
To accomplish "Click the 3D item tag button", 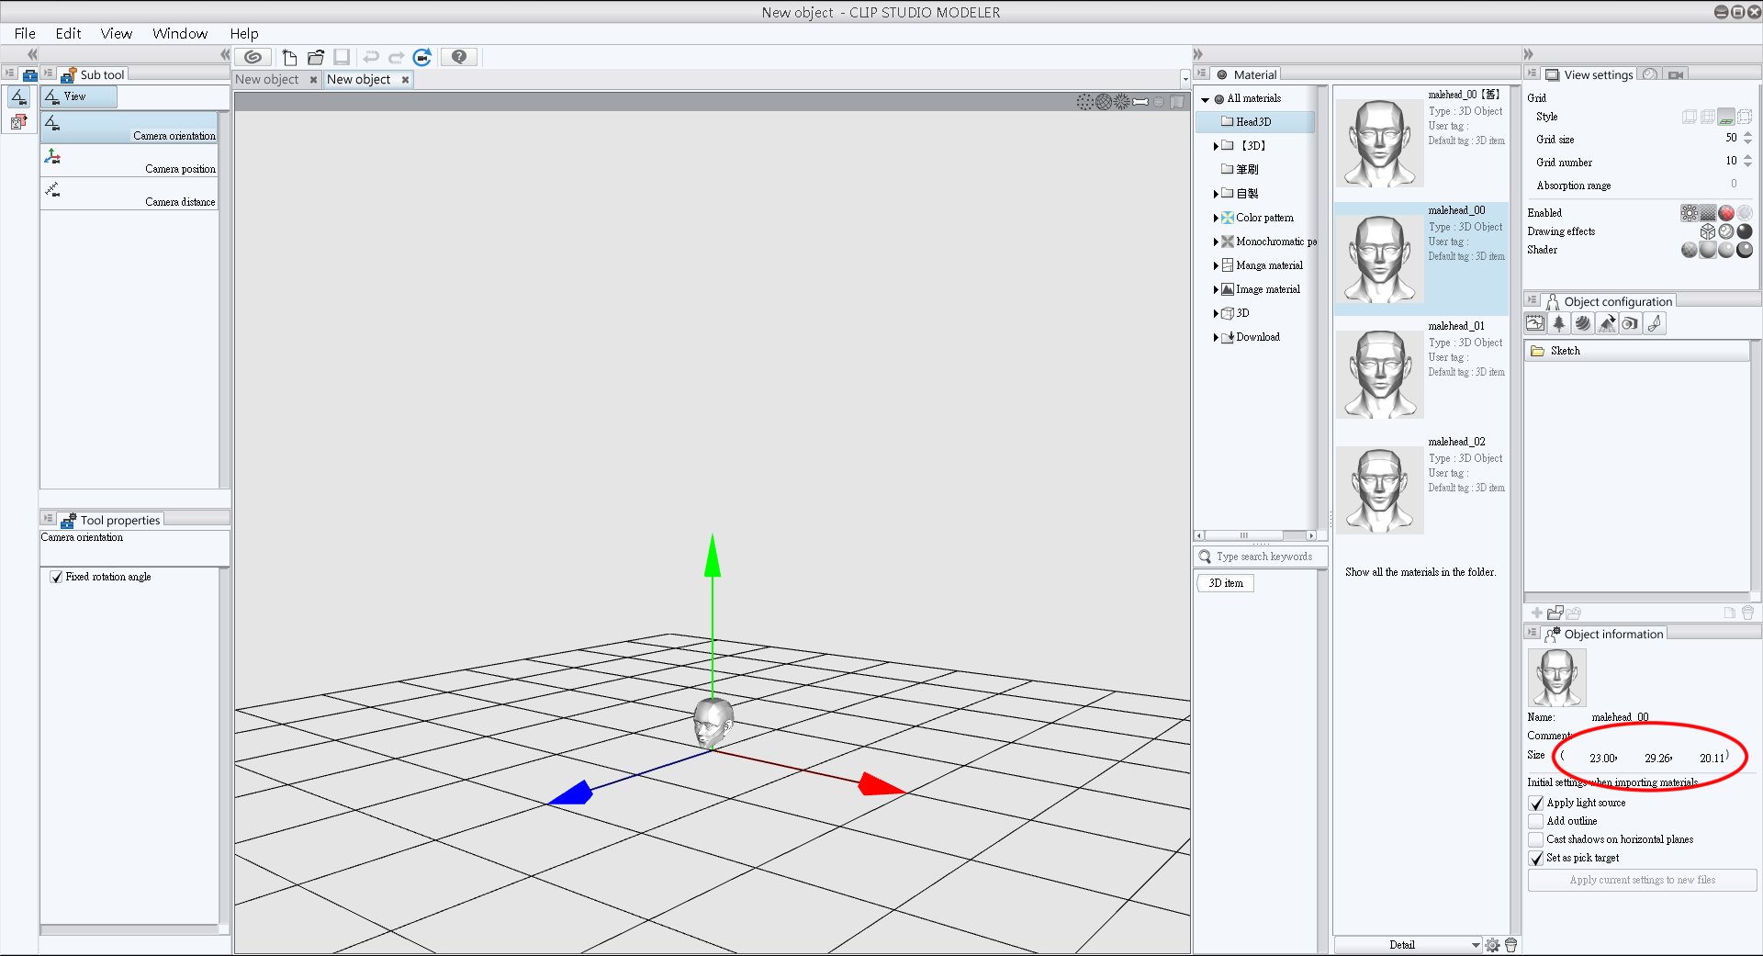I will point(1226,583).
